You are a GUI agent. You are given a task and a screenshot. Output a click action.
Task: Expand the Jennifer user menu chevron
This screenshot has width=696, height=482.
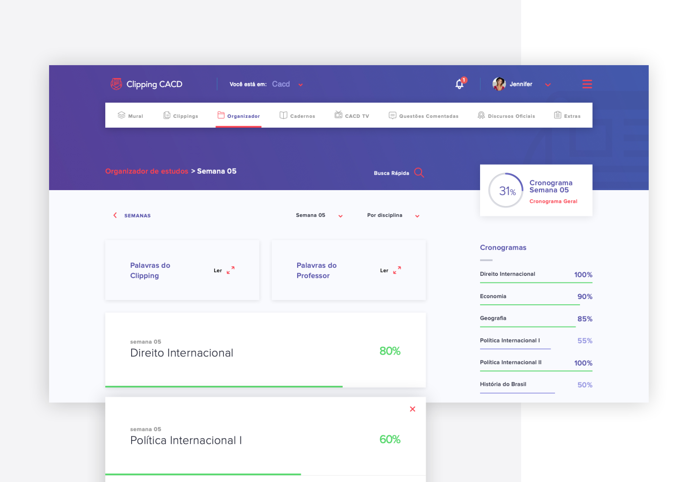point(548,85)
